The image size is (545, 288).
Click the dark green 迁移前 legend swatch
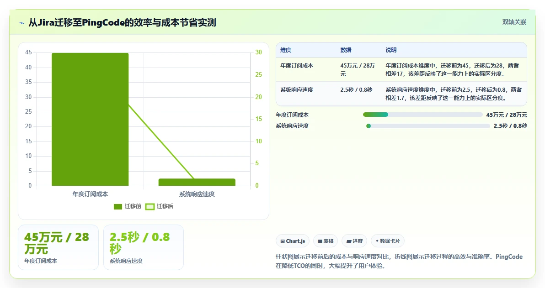click(118, 206)
